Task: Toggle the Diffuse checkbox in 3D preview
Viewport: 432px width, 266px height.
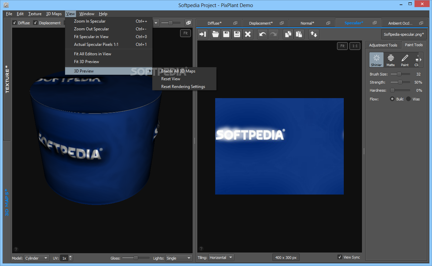Action: coord(14,23)
